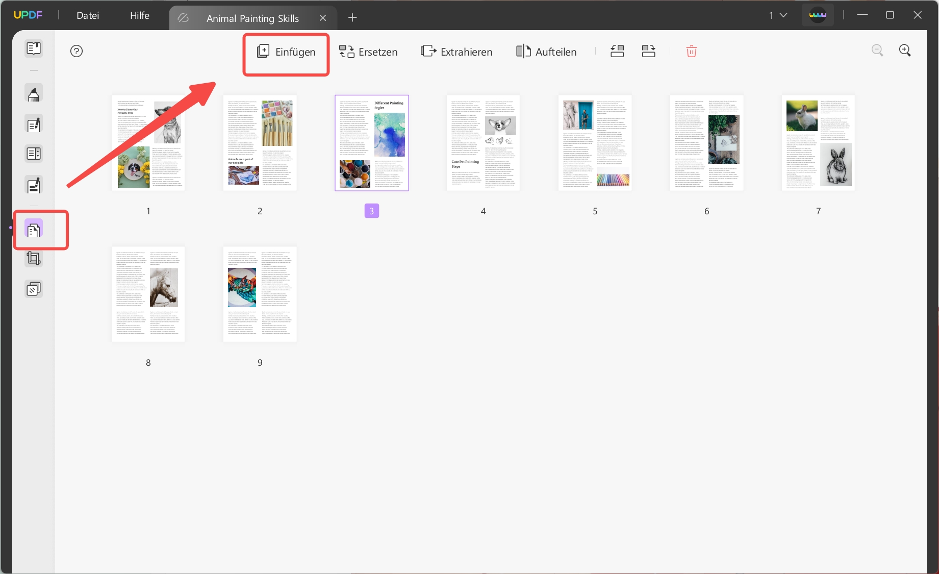939x574 pixels.
Task: Click Aufteilen to split the document
Action: [546, 52]
